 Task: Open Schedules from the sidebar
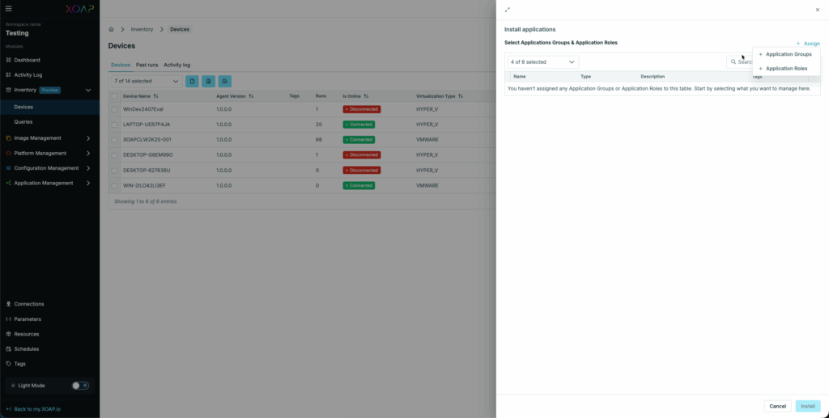click(x=27, y=348)
